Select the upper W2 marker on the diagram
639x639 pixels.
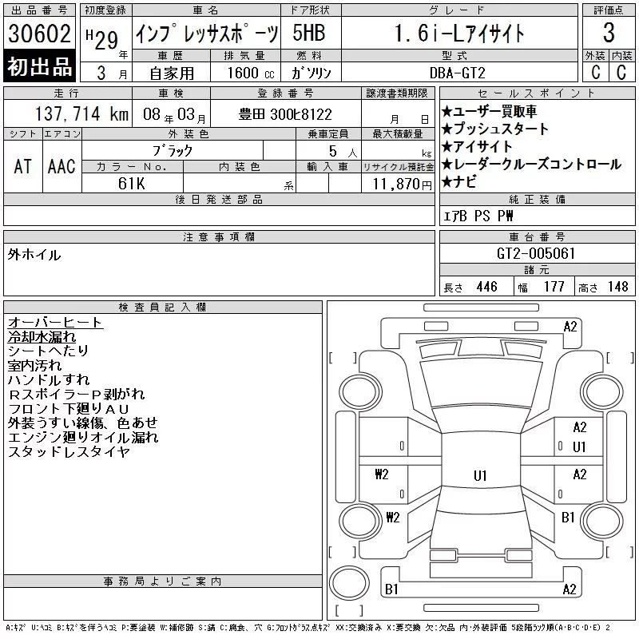(x=382, y=475)
